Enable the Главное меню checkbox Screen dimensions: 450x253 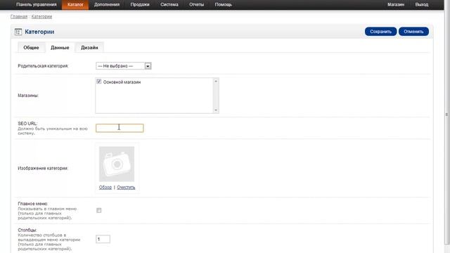[99, 211]
